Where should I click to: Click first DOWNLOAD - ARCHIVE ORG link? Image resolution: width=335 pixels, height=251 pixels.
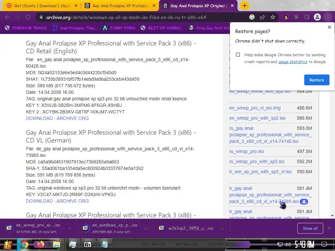click(x=57, y=118)
